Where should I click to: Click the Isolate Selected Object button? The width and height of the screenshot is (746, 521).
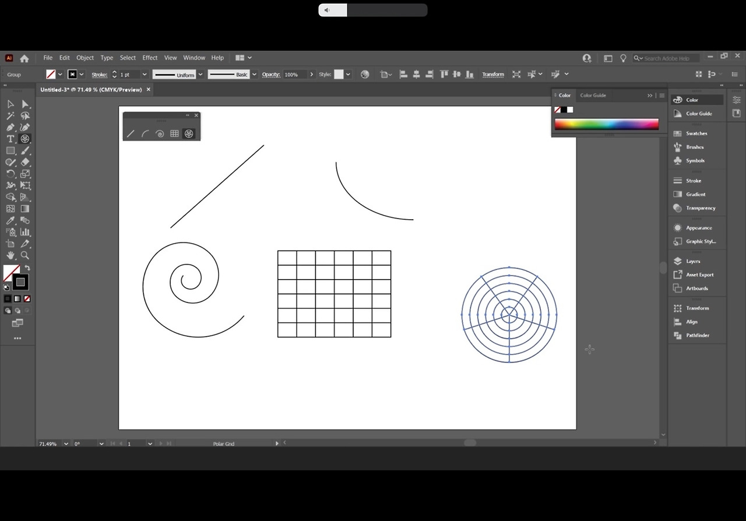(516, 74)
